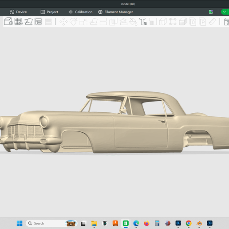Open the Filament Manager tab

(x=115, y=12)
